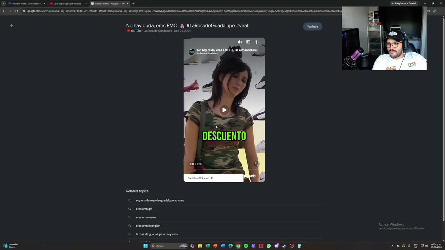Image resolution: width=445 pixels, height=250 pixels.
Task: Launch Word from the taskbar
Action: tap(223, 246)
